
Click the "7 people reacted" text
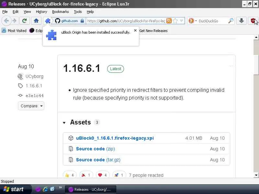146,175
